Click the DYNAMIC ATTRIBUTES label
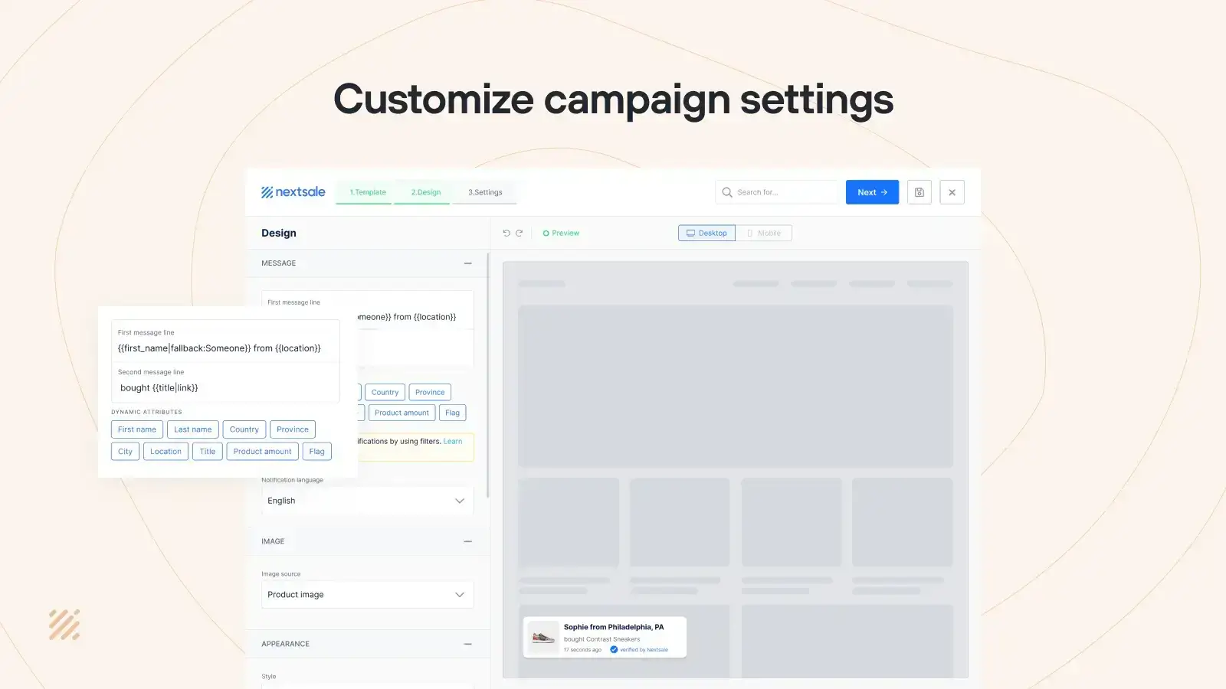Image resolution: width=1226 pixels, height=689 pixels. pos(146,412)
